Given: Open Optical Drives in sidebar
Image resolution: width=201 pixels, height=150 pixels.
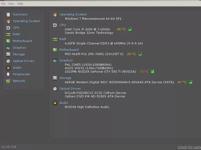Looking at the screenshot, I should [23, 61].
